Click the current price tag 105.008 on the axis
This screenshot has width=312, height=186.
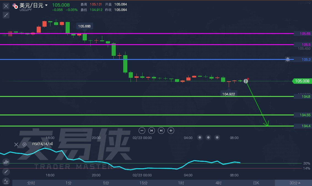click(302, 81)
